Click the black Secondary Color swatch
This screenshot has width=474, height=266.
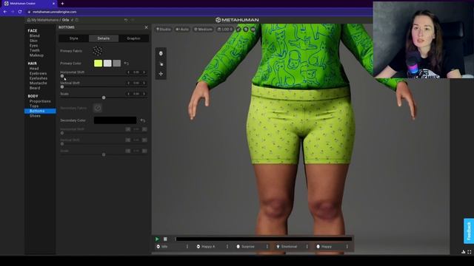(116, 120)
